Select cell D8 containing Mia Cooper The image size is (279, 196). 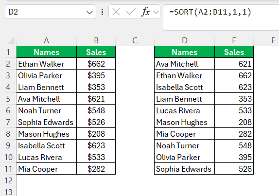pyautogui.click(x=185, y=134)
